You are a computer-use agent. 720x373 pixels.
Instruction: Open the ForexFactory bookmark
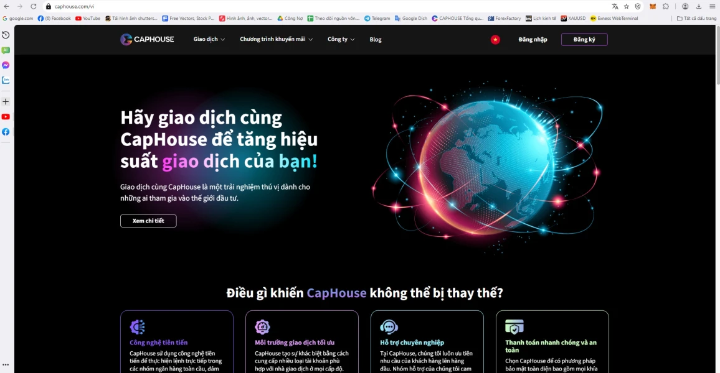pos(504,19)
